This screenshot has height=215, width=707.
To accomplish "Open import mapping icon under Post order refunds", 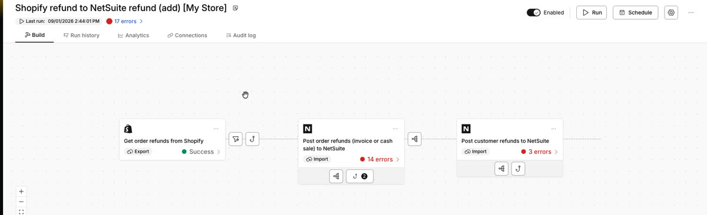I will point(336,176).
